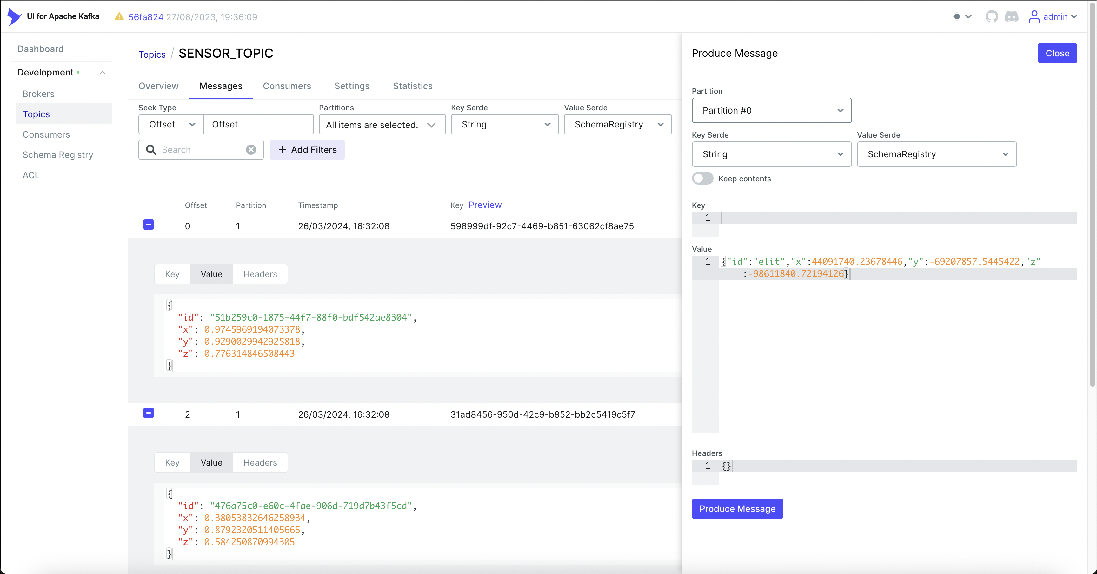
Task: Click the admin user profile icon
Action: pyautogui.click(x=1034, y=16)
